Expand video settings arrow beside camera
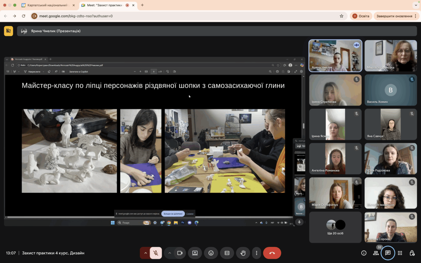This screenshot has height=263, width=421. coord(170,253)
